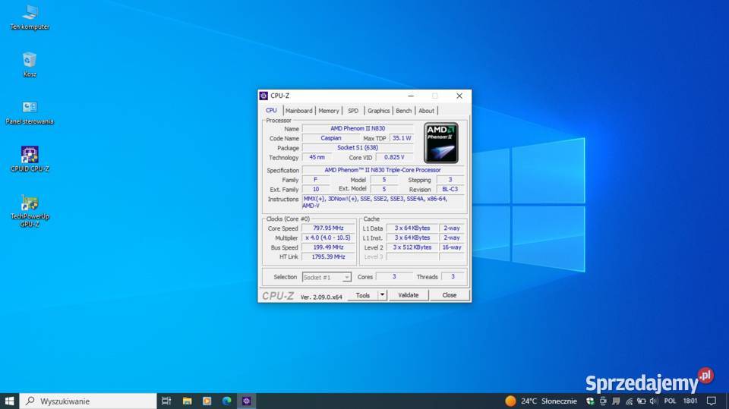
Task: Expand the Tools dropdown arrow
Action: coord(382,295)
